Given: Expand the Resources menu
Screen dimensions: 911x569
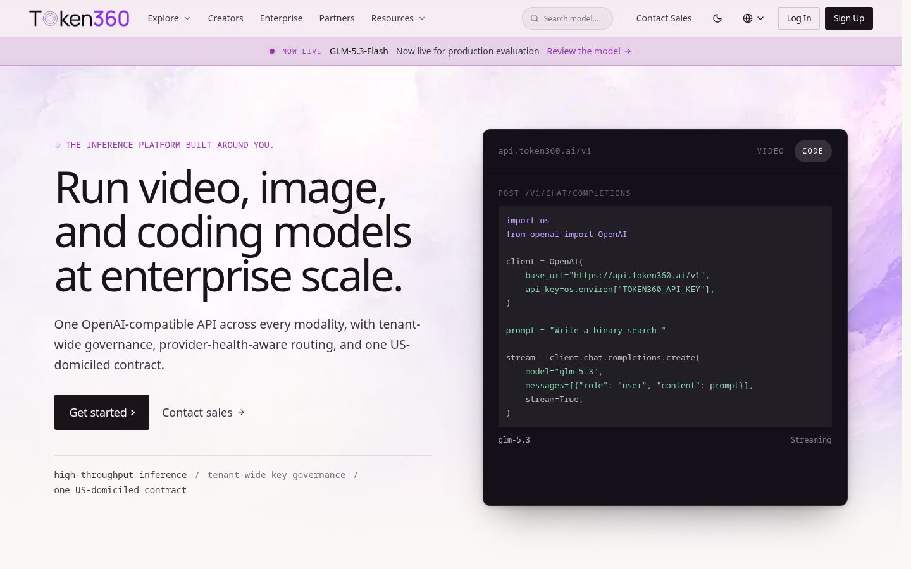Looking at the screenshot, I should 398,18.
